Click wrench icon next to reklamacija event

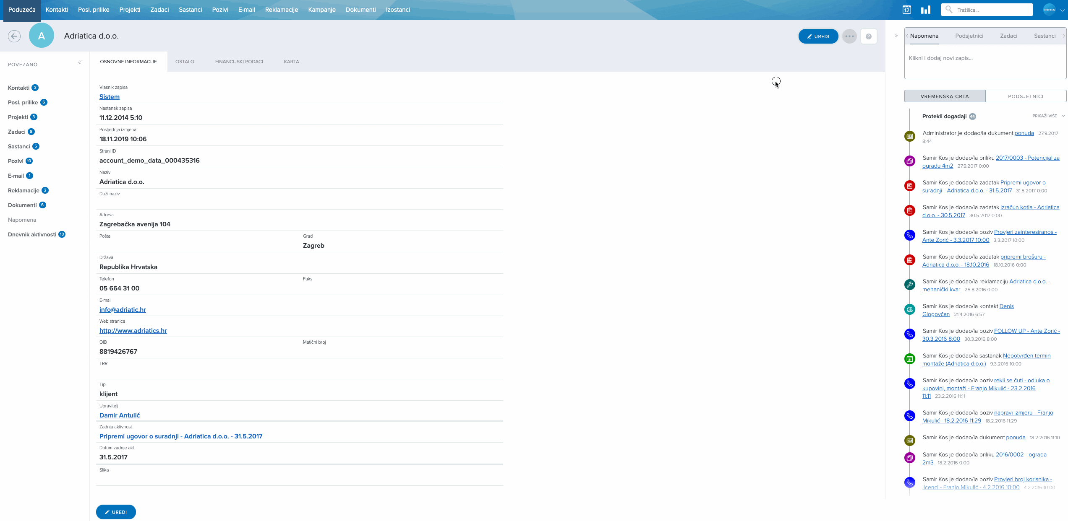909,285
